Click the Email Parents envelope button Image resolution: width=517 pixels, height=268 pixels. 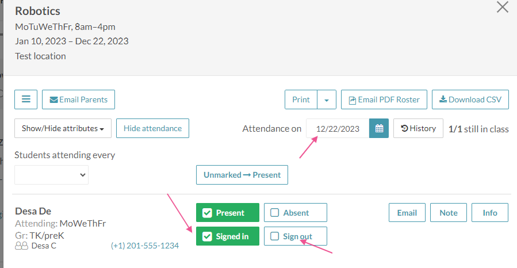78,99
